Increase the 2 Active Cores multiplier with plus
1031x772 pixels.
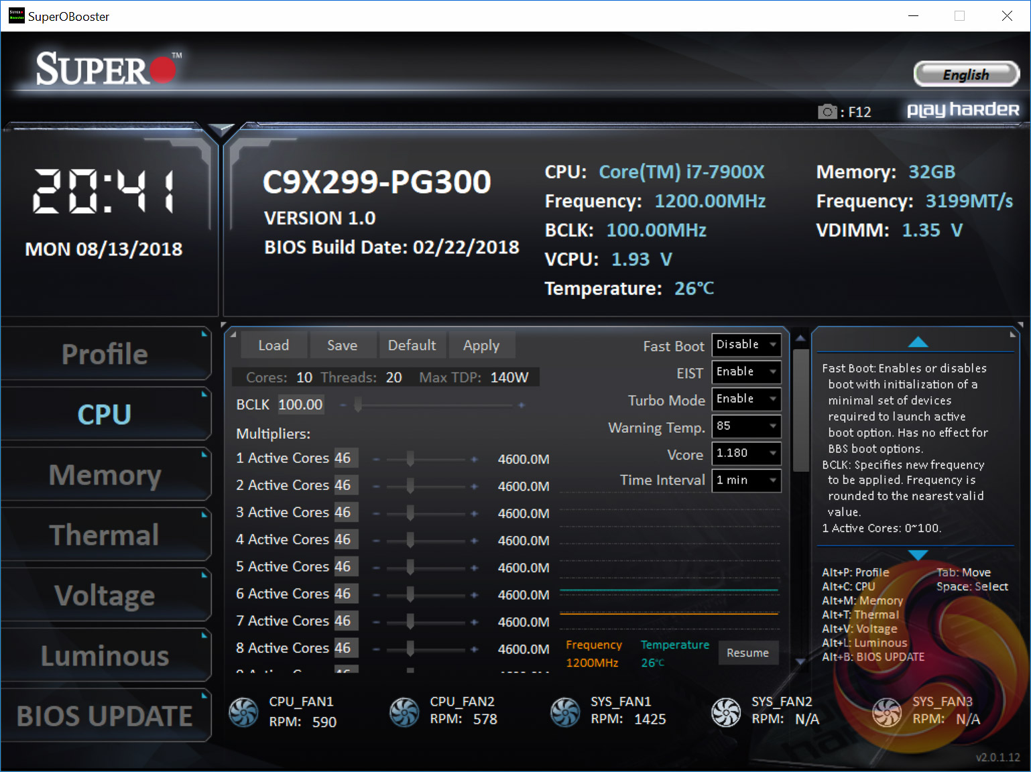[x=474, y=487]
